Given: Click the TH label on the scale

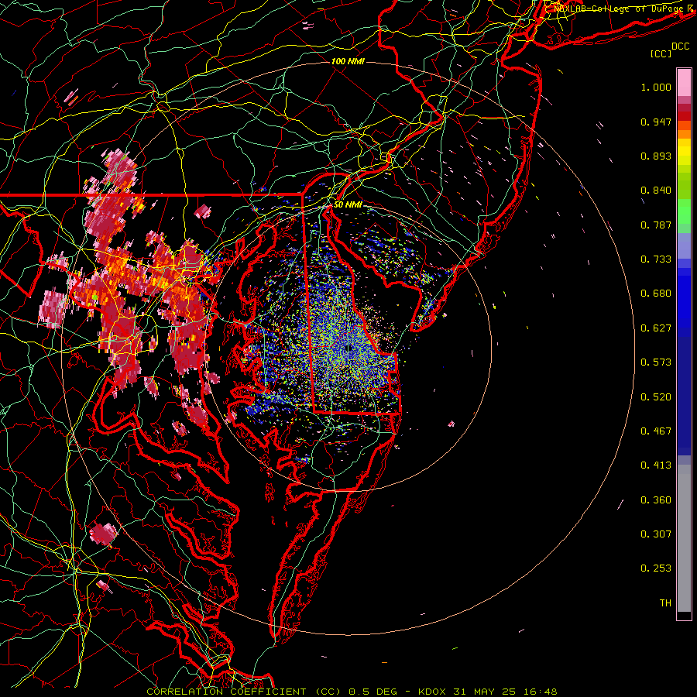Looking at the screenshot, I should (x=665, y=603).
